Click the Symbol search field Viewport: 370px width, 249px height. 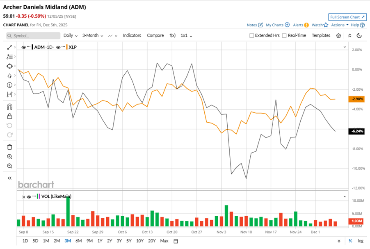[x=33, y=36]
